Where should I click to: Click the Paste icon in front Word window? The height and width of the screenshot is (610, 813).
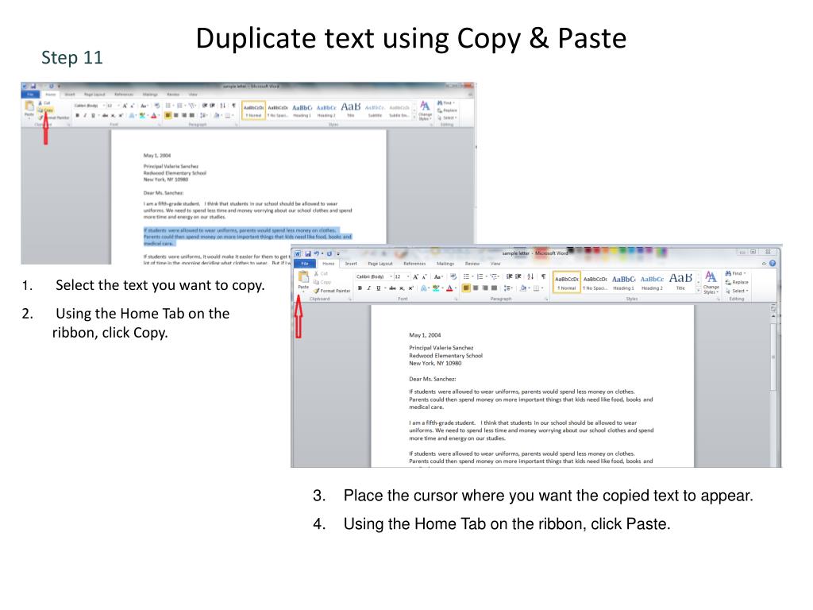(303, 276)
